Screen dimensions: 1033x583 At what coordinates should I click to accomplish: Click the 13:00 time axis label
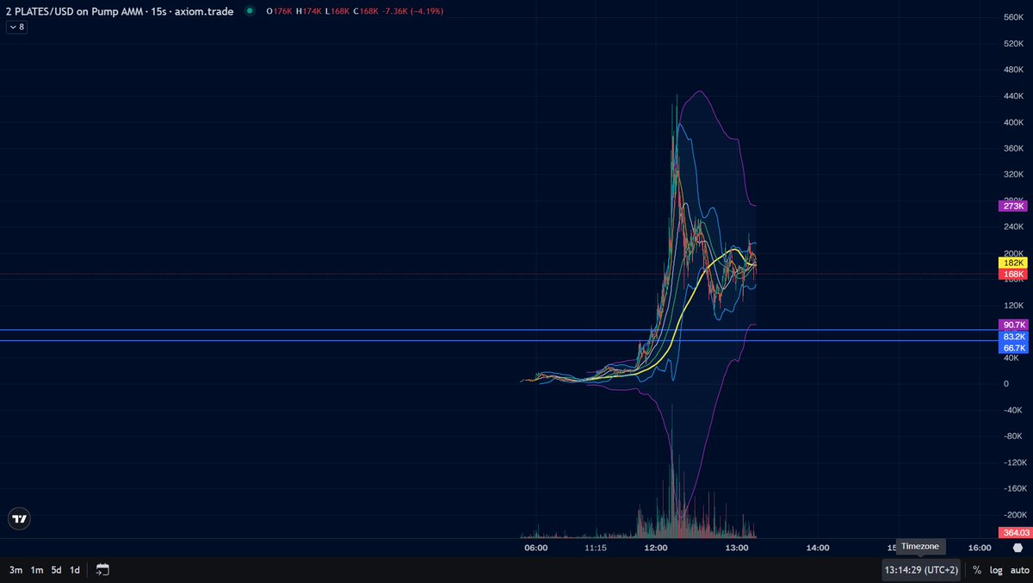(737, 547)
